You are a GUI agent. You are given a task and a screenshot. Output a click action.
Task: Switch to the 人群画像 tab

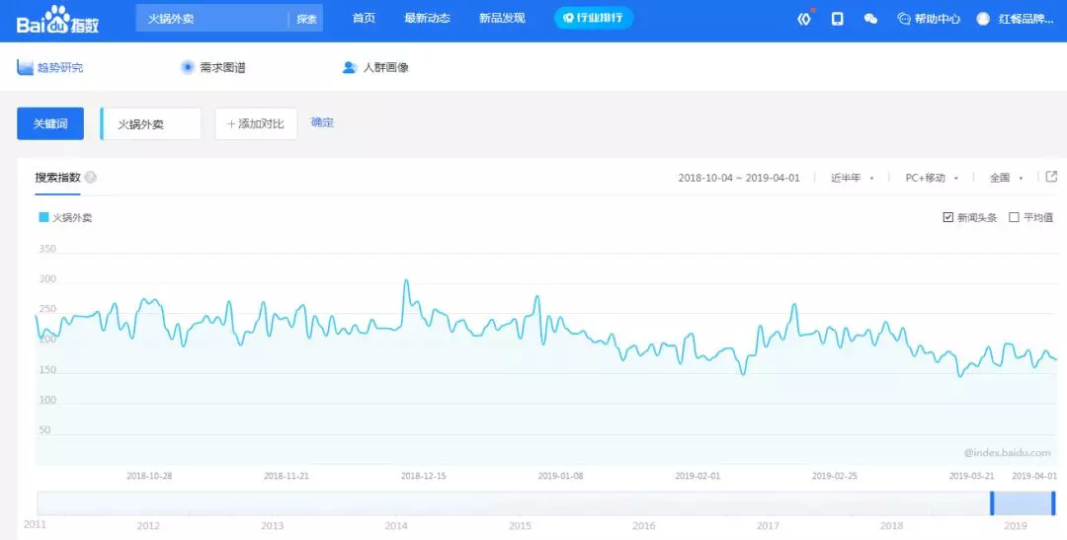tap(386, 67)
